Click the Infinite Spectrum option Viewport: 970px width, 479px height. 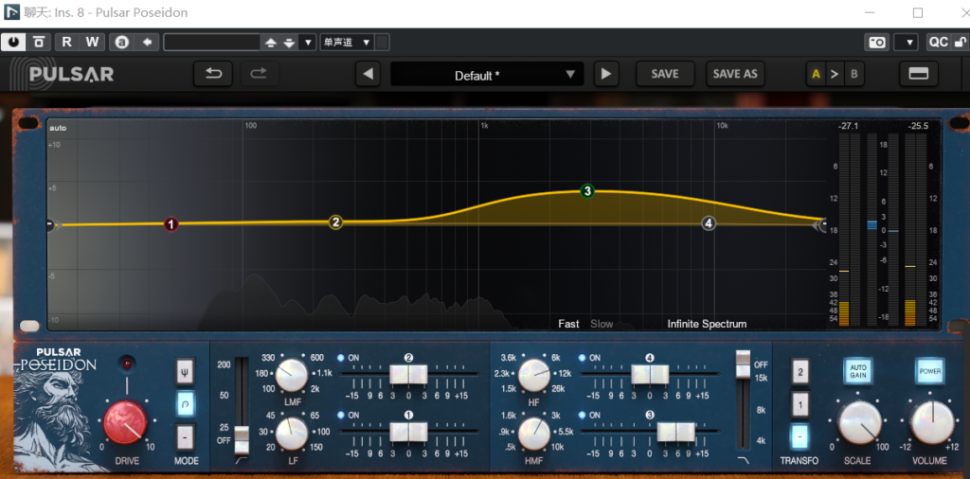pos(707,324)
